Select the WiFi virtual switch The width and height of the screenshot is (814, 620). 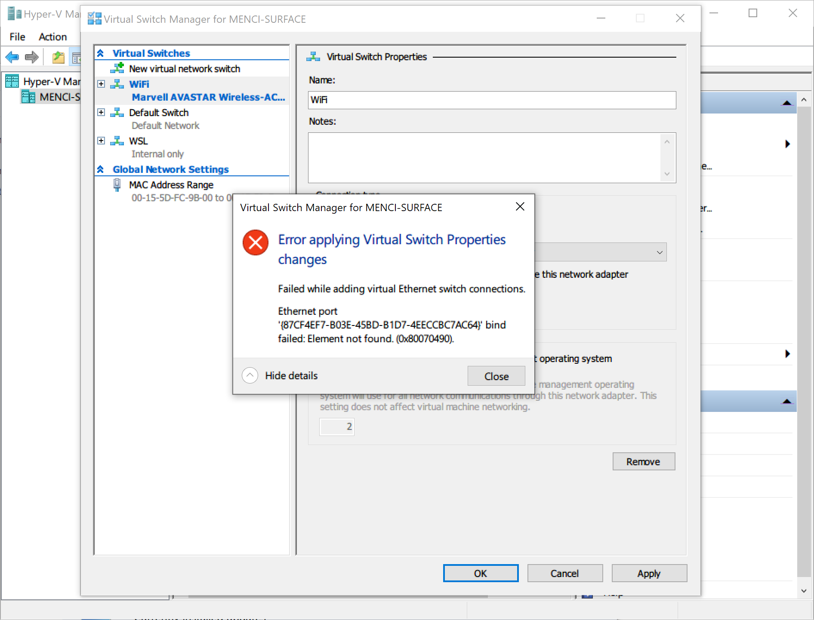pos(139,84)
